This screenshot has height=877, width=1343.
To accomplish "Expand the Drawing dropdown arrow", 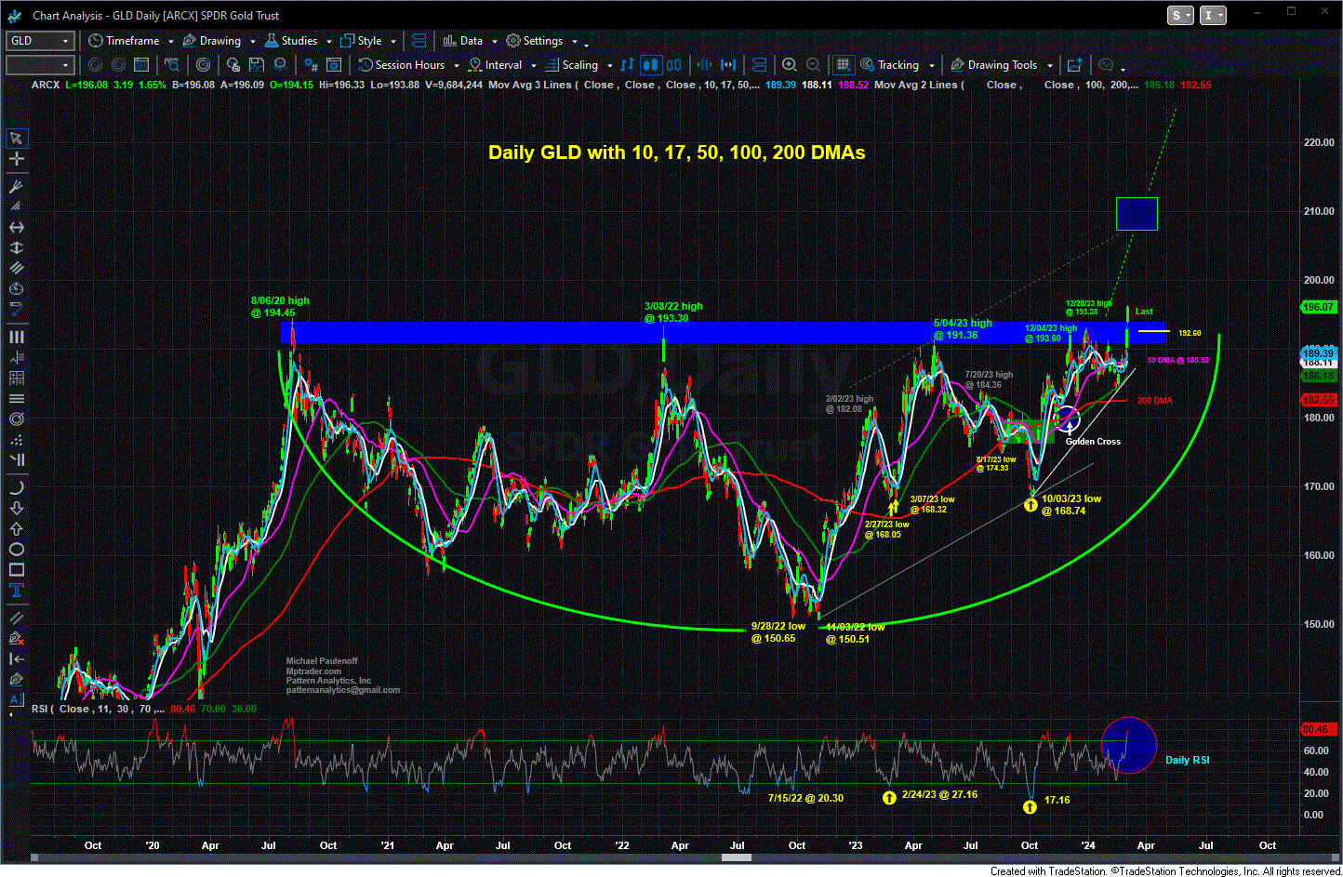I will 252,42.
